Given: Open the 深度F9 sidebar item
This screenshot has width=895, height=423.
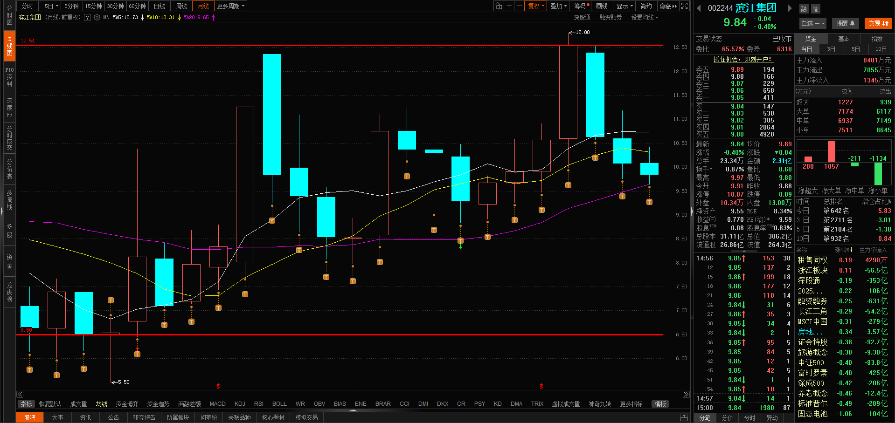Looking at the screenshot, I should (9, 108).
